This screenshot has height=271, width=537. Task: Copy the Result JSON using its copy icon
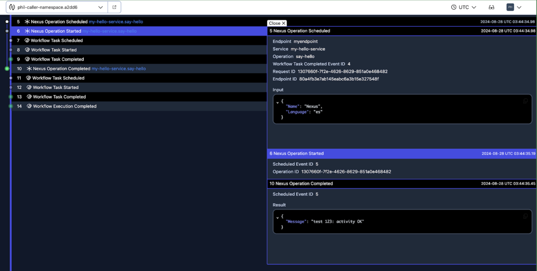525,216
